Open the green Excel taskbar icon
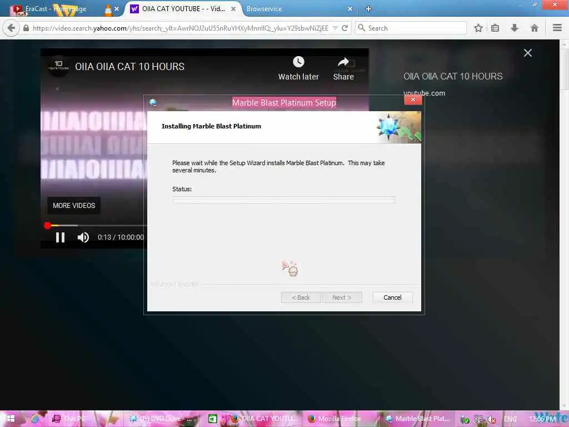Viewport: 569px width, 427px height. [x=213, y=419]
